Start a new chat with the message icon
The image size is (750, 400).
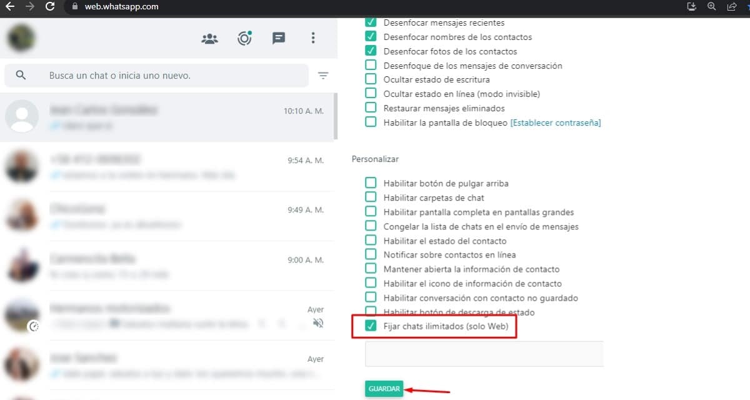pyautogui.click(x=279, y=39)
